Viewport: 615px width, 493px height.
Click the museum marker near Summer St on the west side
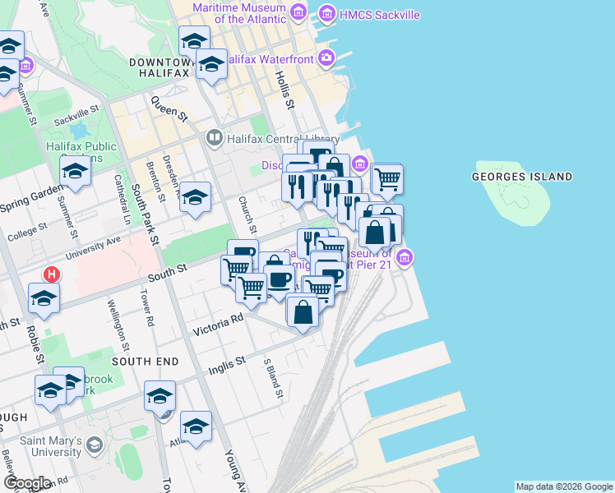[26, 65]
